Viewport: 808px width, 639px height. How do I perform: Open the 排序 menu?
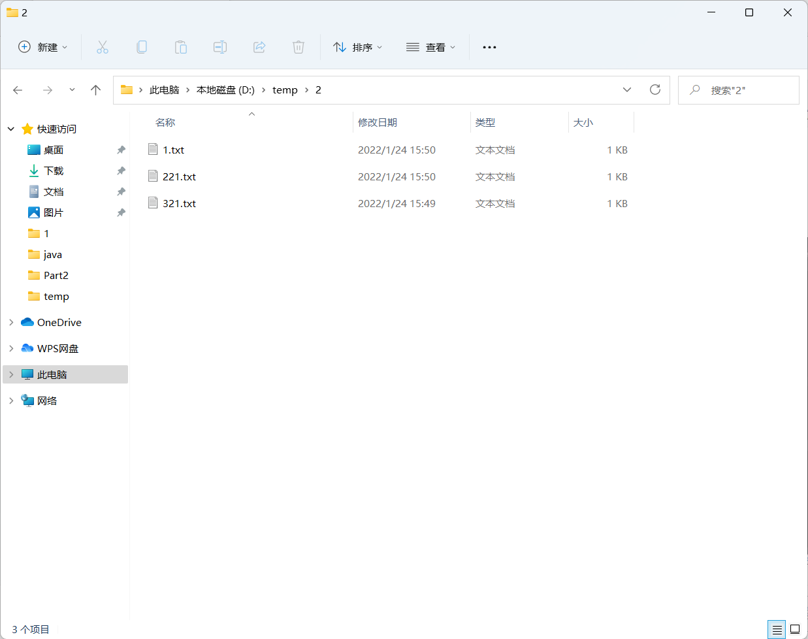point(357,46)
